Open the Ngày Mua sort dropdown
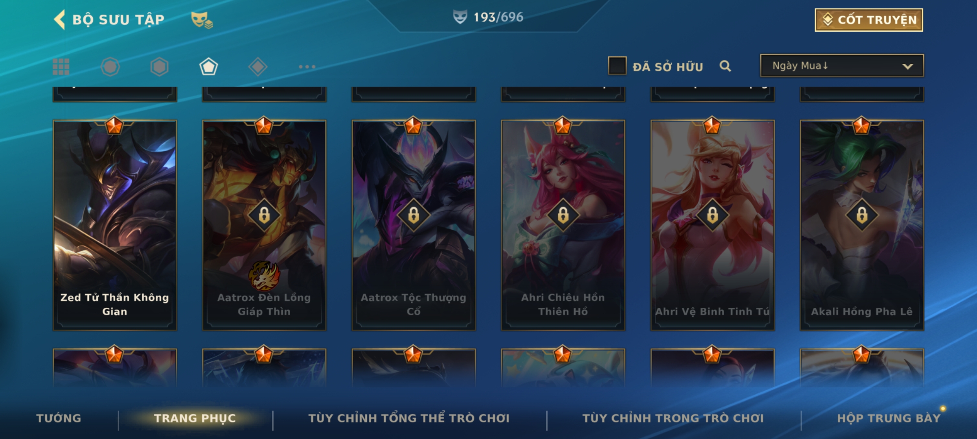 coord(842,65)
